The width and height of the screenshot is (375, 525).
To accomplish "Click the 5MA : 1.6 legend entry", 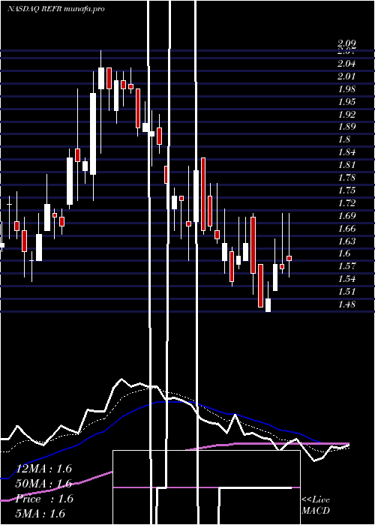I will point(40,513).
